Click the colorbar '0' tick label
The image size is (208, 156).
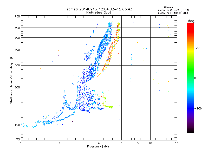[x=195, y=78]
